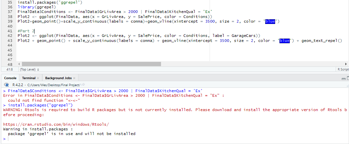Click the highlighted 'blue' on line 39
The image size is (349, 144).
pyautogui.click(x=270, y=22)
